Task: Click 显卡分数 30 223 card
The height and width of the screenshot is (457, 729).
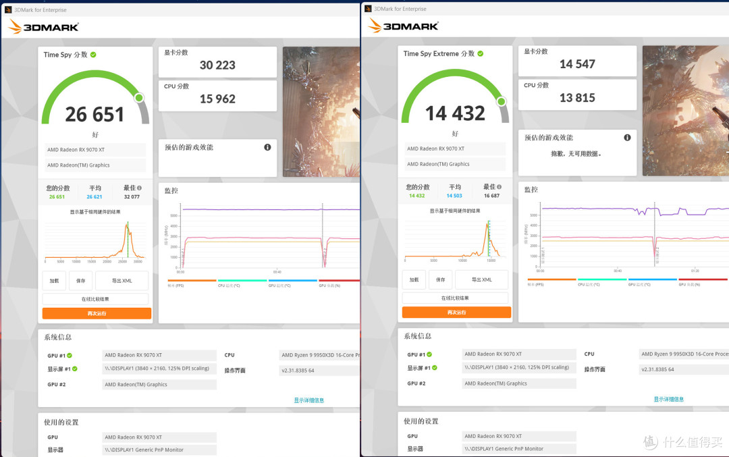Action: pyautogui.click(x=217, y=62)
